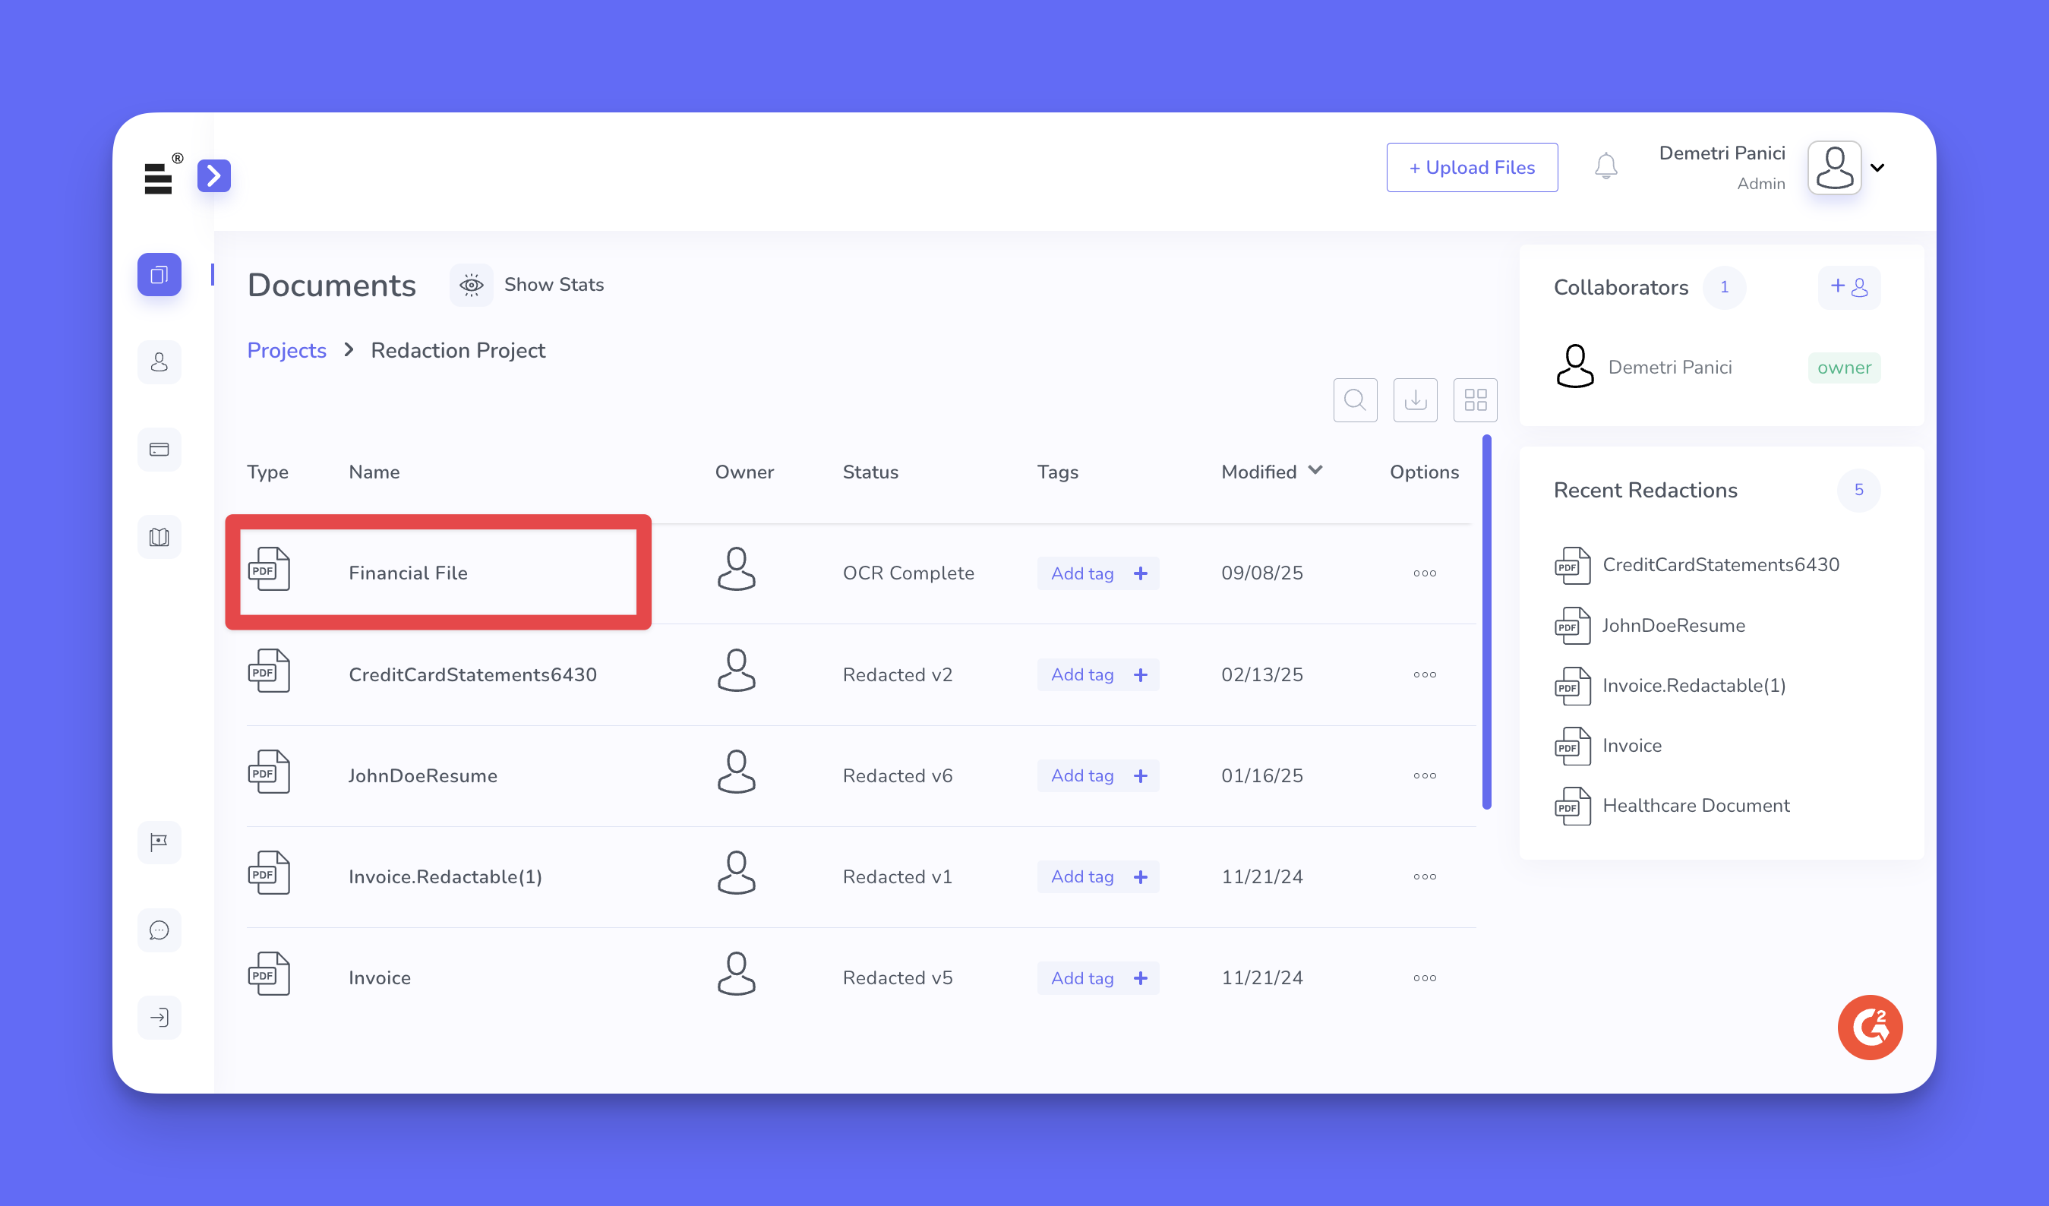Click the add collaborator icon
This screenshot has height=1206, width=2049.
[x=1849, y=287]
